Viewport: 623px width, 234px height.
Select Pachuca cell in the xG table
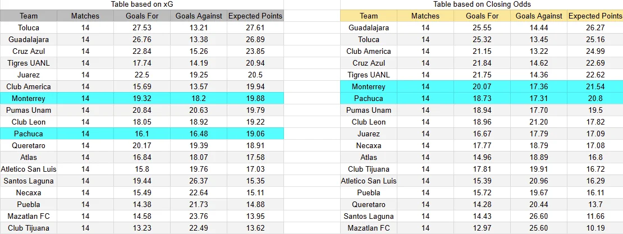coord(29,134)
